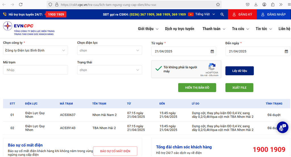This screenshot has height=157, width=291.
Task: Expand the Chọn công ty dropdown
Action: pos(35,50)
